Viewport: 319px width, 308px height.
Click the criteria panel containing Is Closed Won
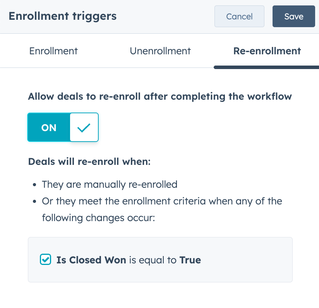160,260
